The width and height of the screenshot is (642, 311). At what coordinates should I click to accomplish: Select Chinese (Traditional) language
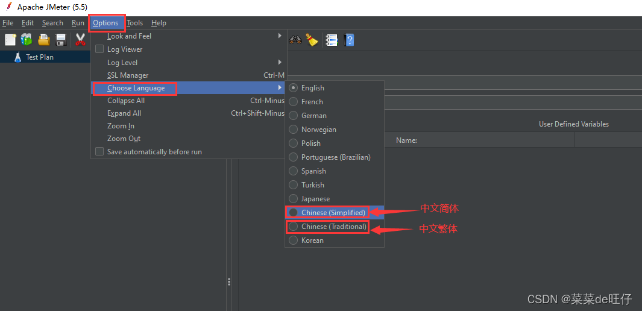335,227
